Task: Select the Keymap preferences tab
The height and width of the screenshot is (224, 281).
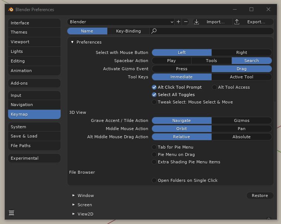Action: pyautogui.click(x=34, y=114)
